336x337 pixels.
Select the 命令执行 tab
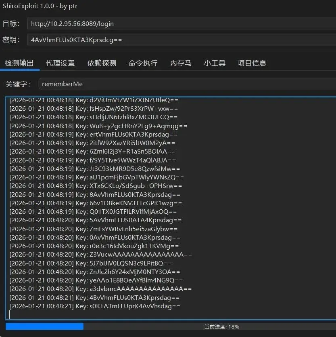point(143,63)
